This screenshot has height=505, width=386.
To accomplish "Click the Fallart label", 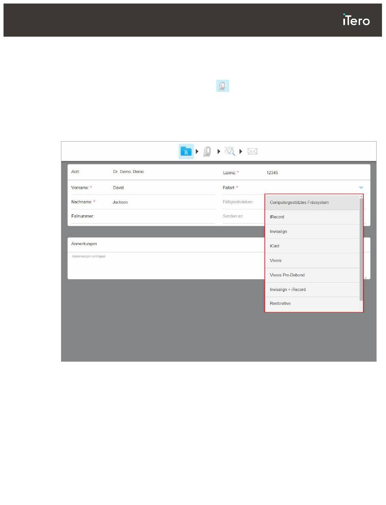I will [229, 188].
